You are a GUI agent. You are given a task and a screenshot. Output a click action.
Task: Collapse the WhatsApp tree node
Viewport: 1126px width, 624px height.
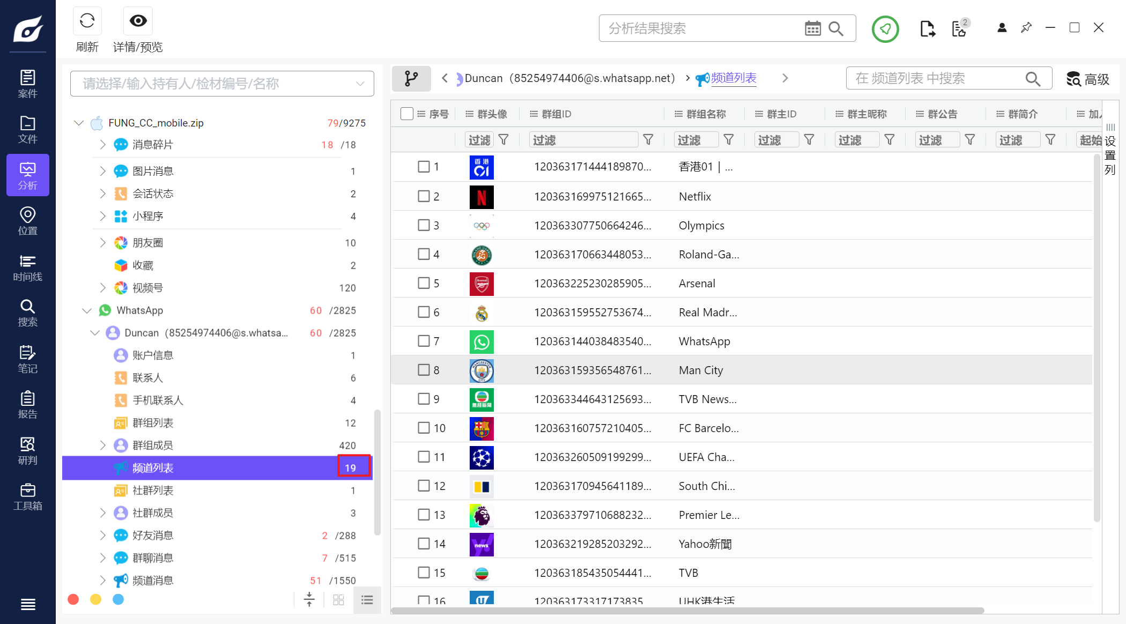pyautogui.click(x=87, y=310)
